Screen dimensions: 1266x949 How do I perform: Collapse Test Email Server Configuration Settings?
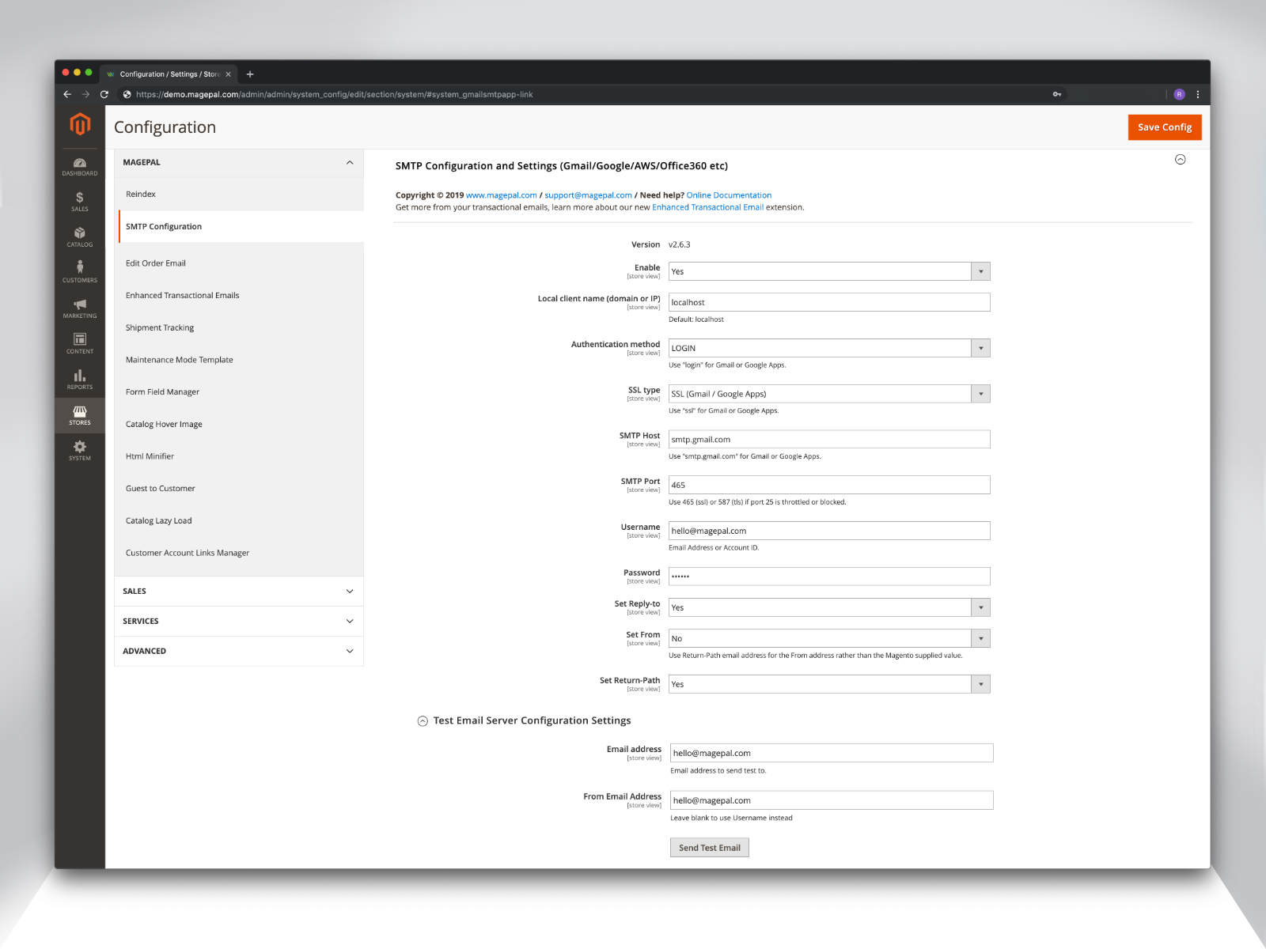click(423, 720)
